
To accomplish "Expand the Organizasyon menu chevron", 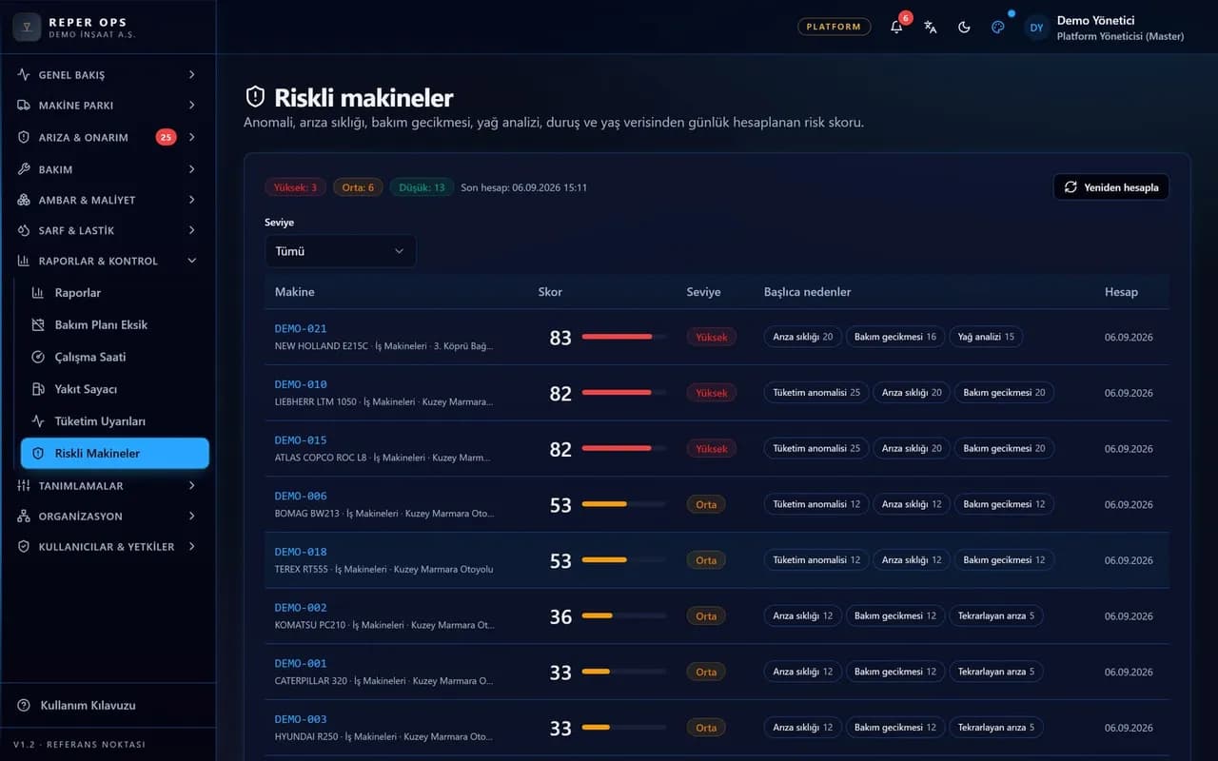I will tap(192, 516).
